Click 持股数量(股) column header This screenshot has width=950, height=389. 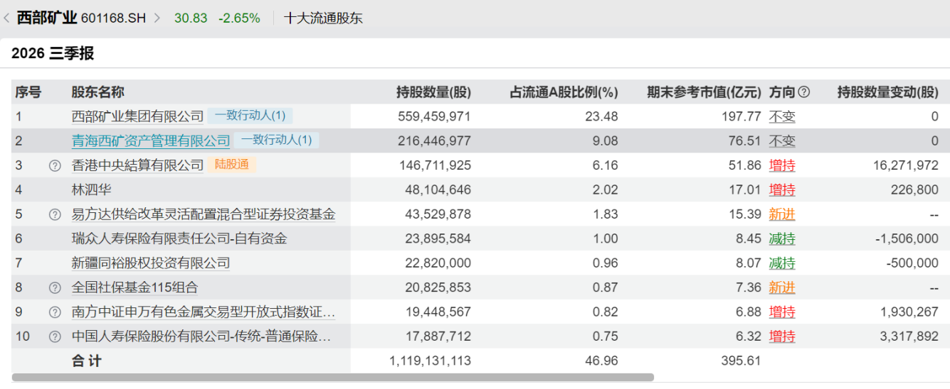coord(433,92)
